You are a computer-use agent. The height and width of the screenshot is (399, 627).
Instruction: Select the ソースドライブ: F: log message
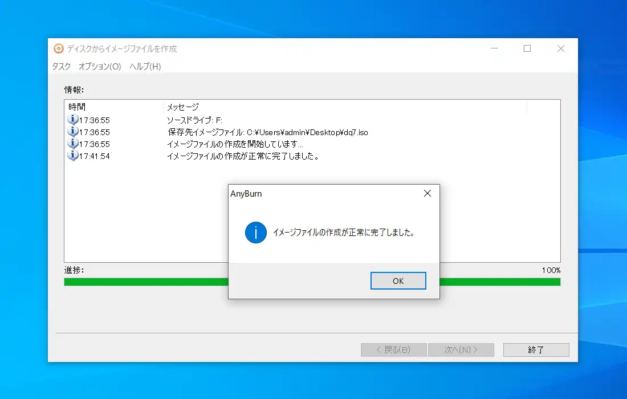pos(194,120)
